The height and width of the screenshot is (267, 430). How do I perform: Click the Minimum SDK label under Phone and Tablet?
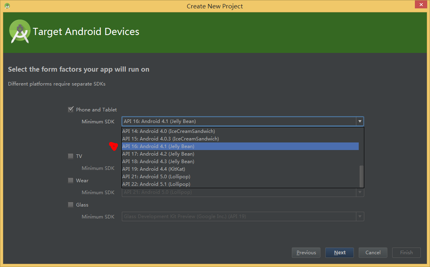pyautogui.click(x=98, y=121)
